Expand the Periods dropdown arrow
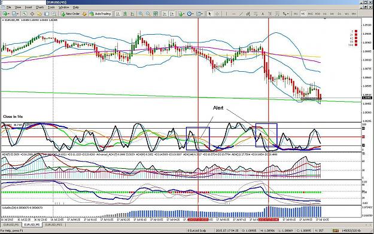This screenshot has height=234, width=374. (x=193, y=14)
